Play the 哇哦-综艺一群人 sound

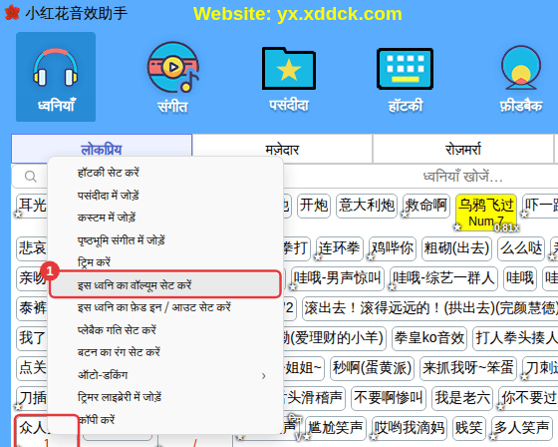point(443,278)
